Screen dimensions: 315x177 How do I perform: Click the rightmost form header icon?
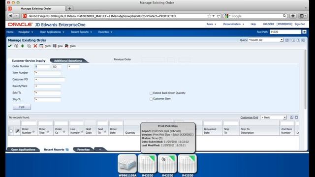[303, 40]
